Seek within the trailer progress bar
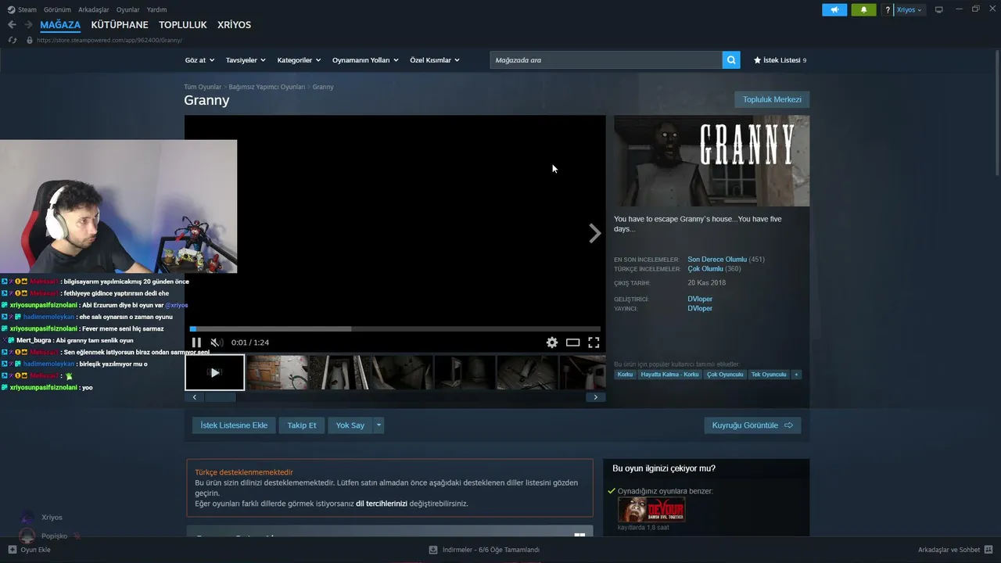 click(x=395, y=329)
